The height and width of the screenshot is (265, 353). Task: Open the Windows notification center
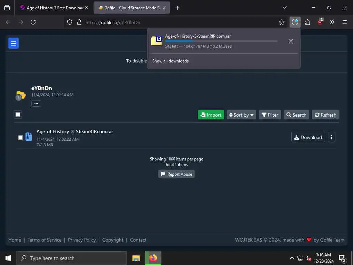(x=342, y=258)
